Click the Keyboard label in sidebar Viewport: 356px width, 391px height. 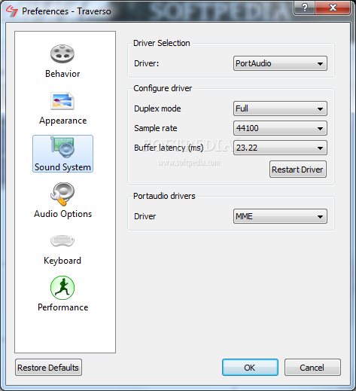[62, 261]
